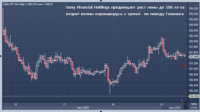Click the date label 17 on timeline

click(64, 105)
